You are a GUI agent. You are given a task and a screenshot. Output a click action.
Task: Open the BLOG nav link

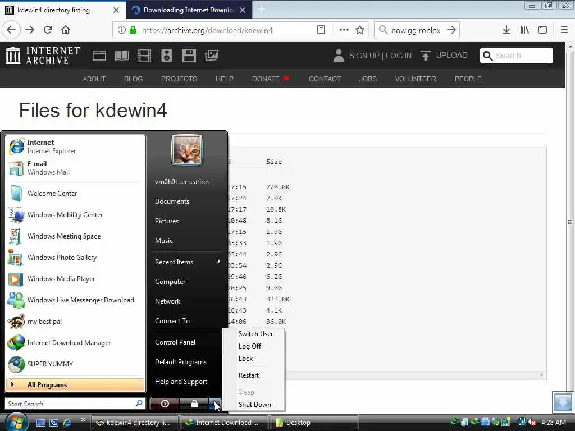point(133,79)
